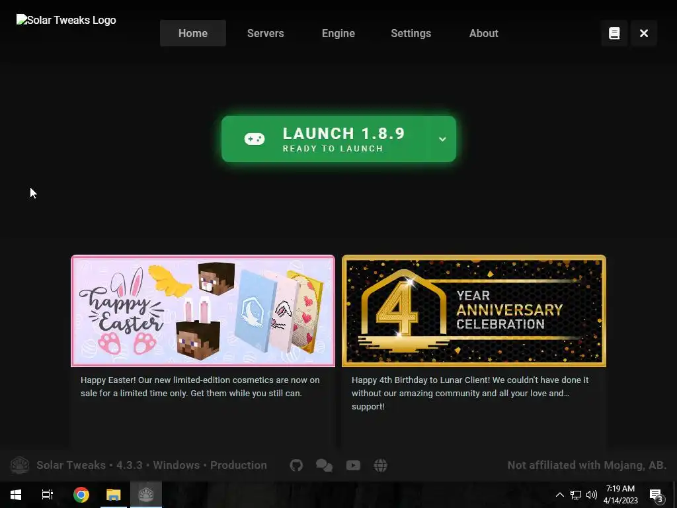Open the Home tab
This screenshot has height=508, width=677.
[193, 33]
